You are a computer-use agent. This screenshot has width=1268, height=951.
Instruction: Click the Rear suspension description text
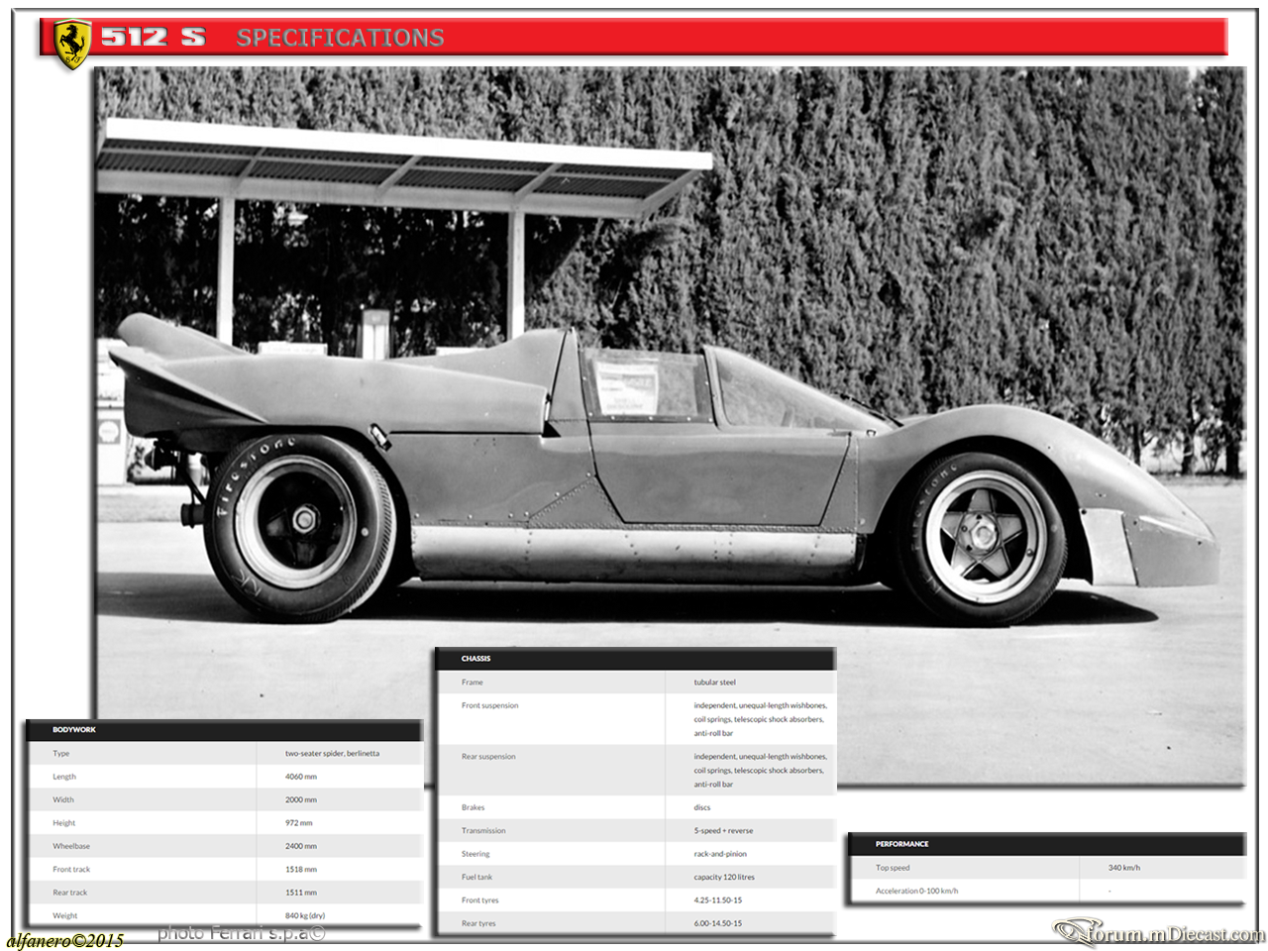(761, 771)
